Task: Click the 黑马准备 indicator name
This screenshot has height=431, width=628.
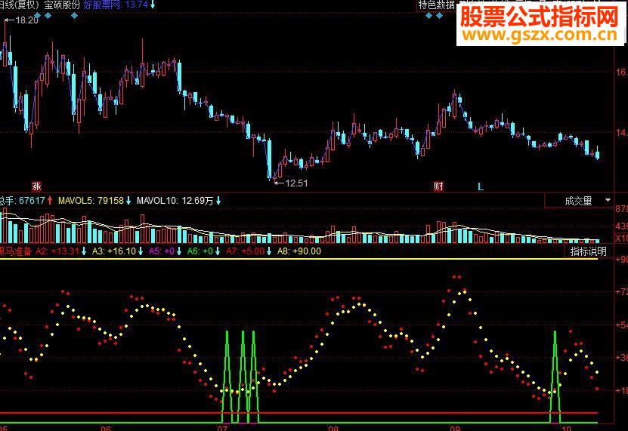Action: click(x=16, y=251)
